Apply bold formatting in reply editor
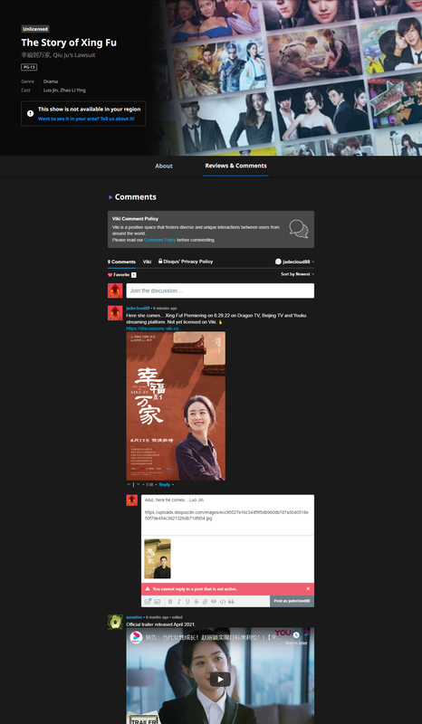Screen dimensions: 422x724 170,602
